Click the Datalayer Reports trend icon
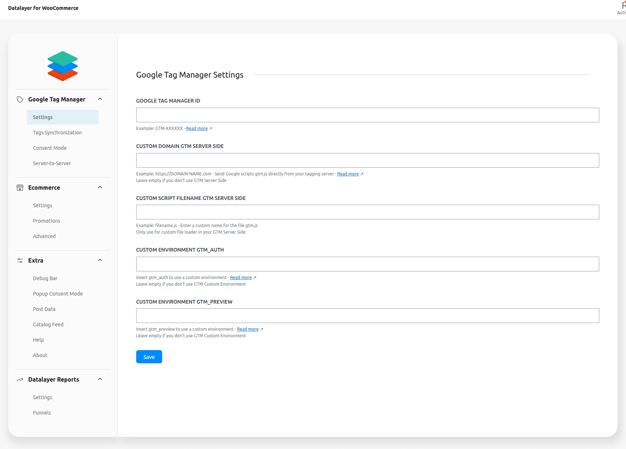Viewport: 626px width, 449px height. click(x=20, y=380)
